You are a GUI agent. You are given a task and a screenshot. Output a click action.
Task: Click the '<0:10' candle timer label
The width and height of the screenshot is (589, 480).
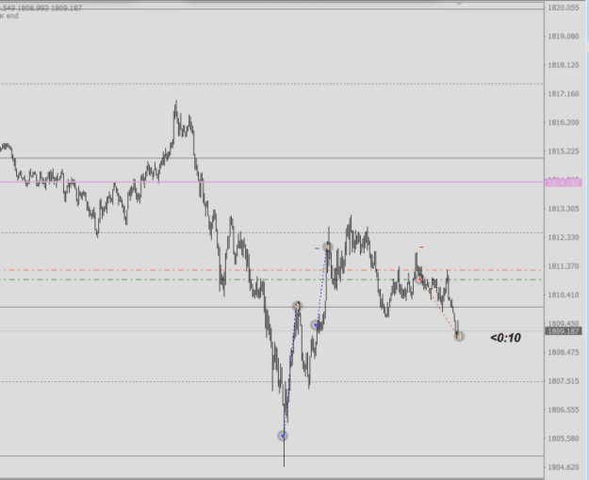pos(506,338)
